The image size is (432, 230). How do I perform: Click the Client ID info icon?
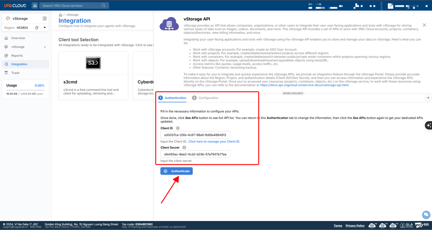pyautogui.click(x=178, y=128)
